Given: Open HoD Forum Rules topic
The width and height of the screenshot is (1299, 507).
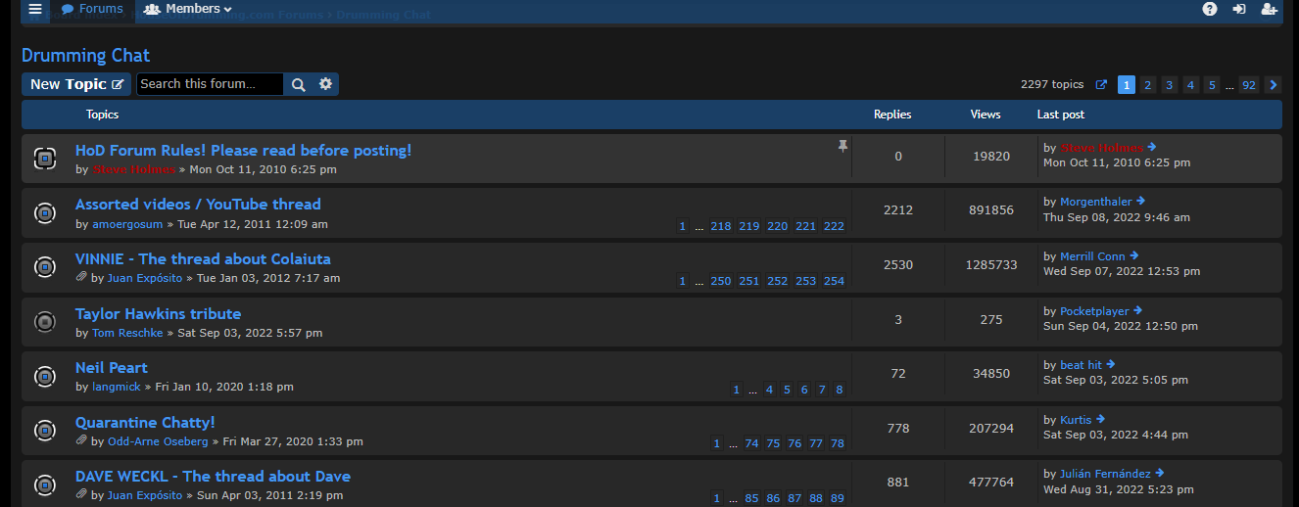Looking at the screenshot, I should pos(244,150).
